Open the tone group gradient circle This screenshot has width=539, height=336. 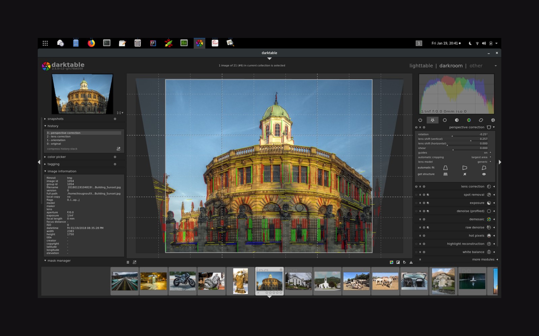(x=457, y=120)
